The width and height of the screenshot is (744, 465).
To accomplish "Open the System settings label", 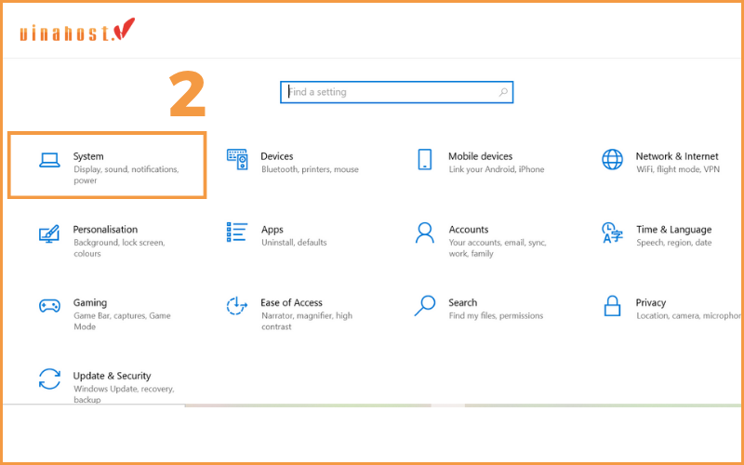I will click(88, 156).
